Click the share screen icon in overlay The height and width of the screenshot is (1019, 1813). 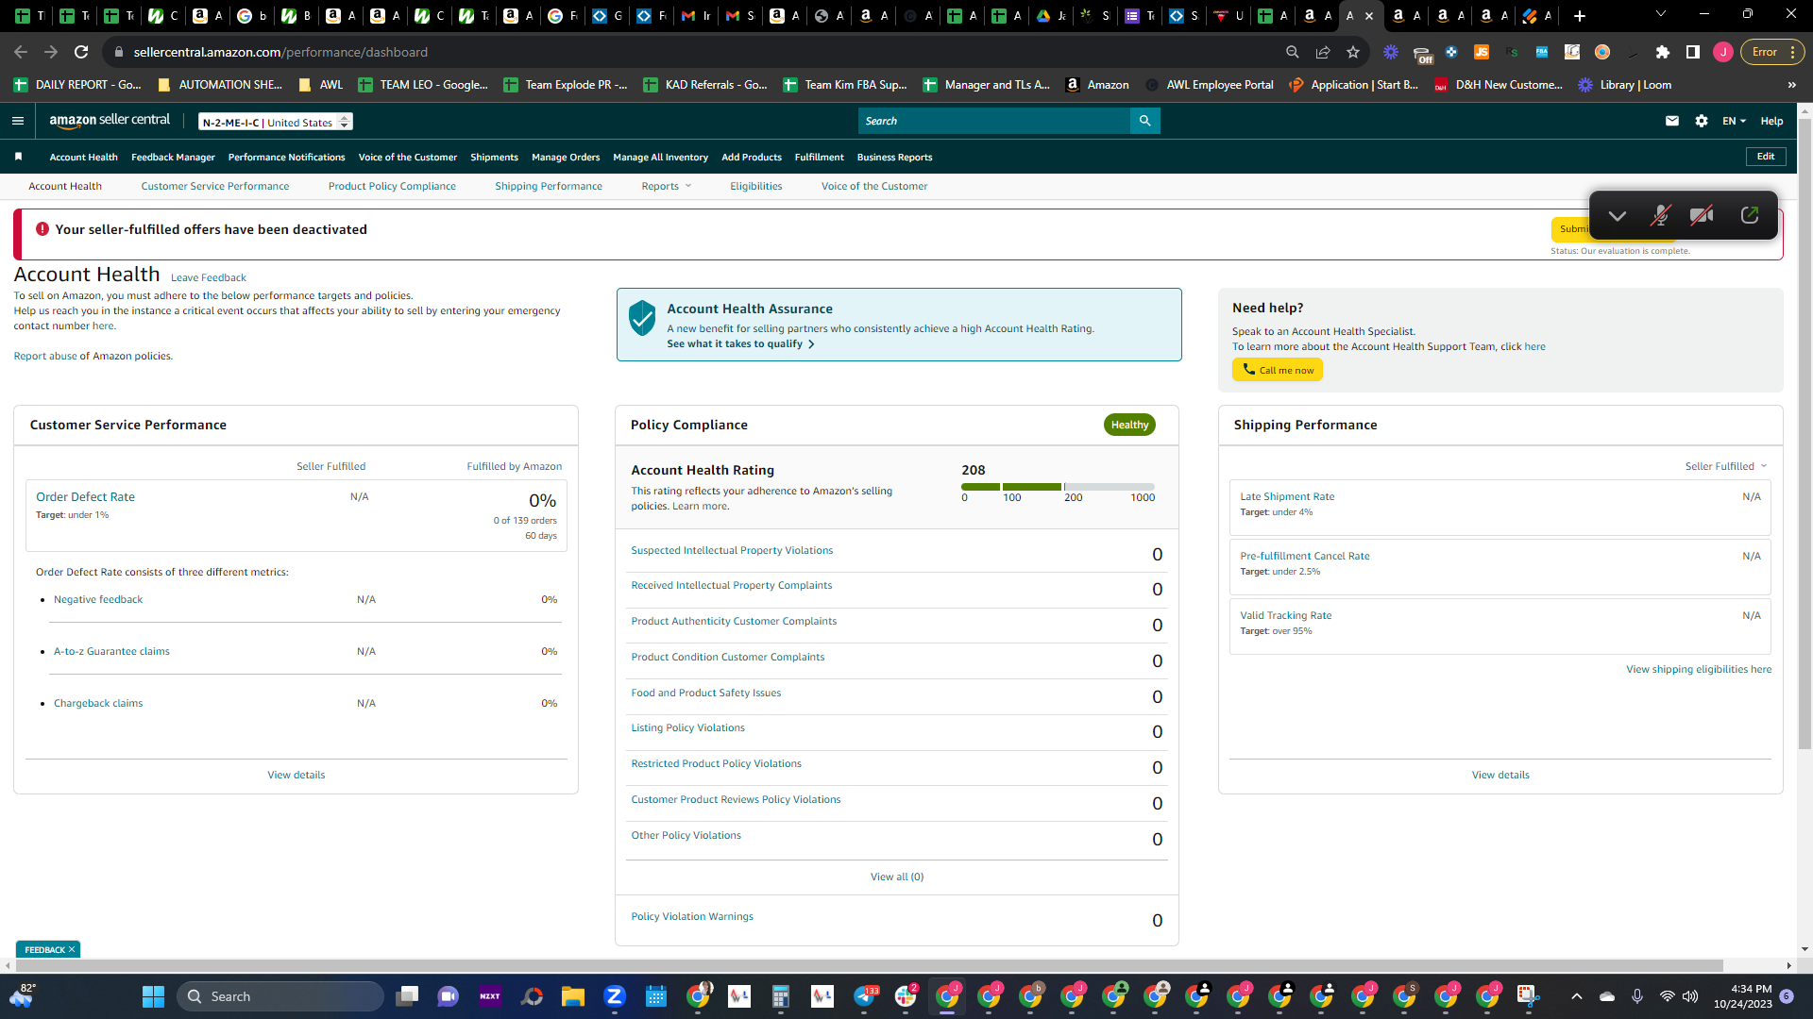click(x=1750, y=216)
